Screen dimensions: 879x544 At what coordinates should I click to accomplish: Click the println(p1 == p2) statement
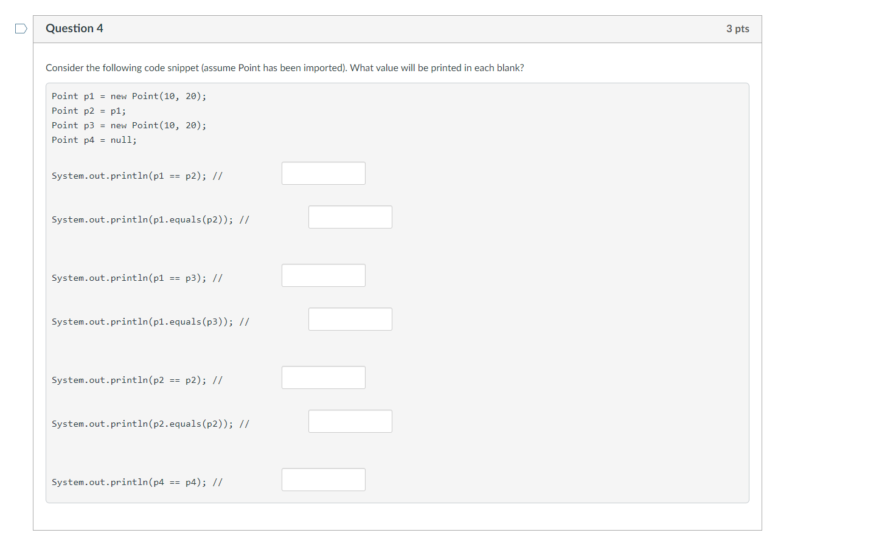(x=137, y=176)
